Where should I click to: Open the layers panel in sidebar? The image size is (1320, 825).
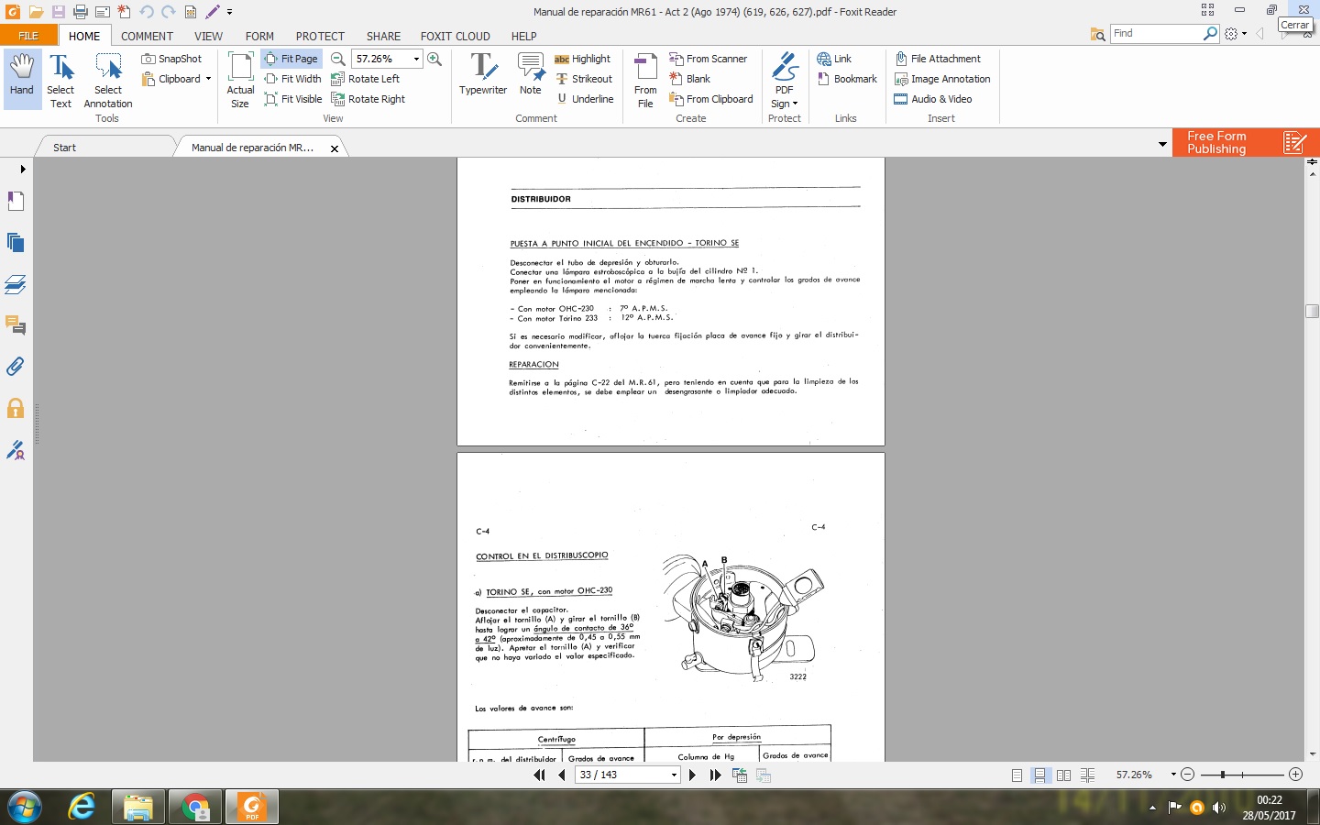tap(16, 284)
